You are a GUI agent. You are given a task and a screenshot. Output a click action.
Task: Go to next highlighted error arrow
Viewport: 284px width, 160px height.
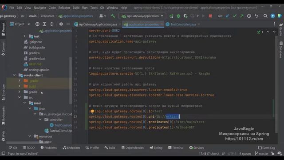(x=274, y=32)
